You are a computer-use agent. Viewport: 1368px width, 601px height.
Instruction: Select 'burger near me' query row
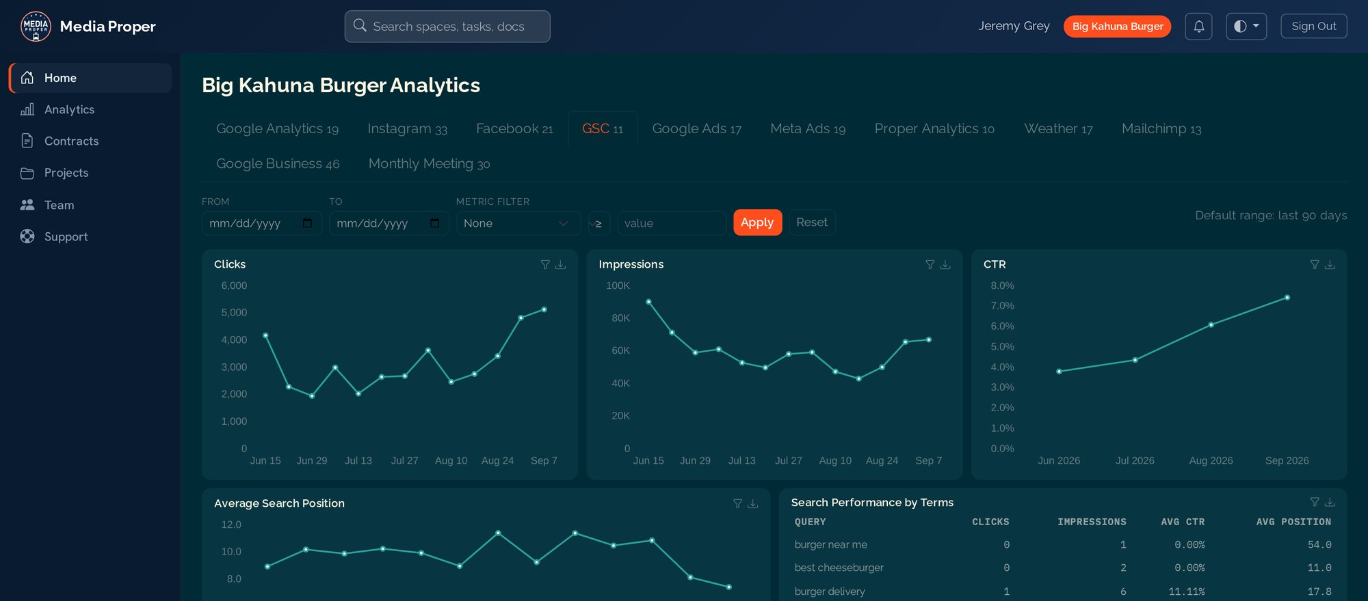1063,545
